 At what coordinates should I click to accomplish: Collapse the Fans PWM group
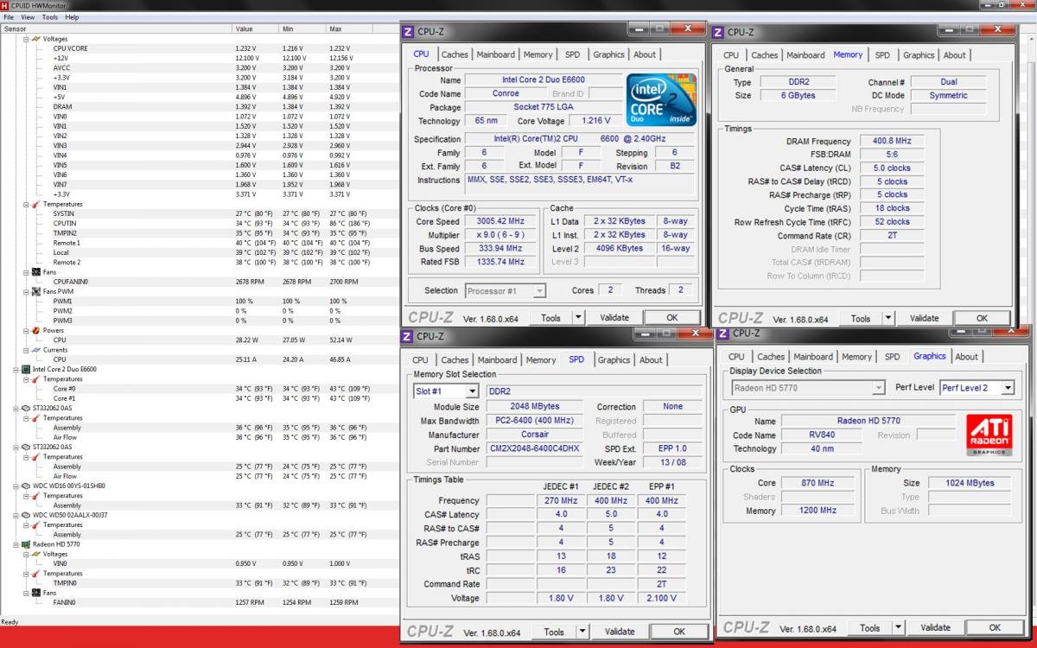coord(25,291)
